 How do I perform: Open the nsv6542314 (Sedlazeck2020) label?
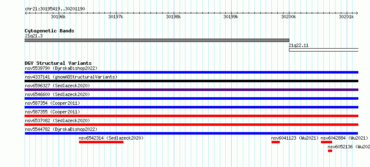tap(111, 138)
